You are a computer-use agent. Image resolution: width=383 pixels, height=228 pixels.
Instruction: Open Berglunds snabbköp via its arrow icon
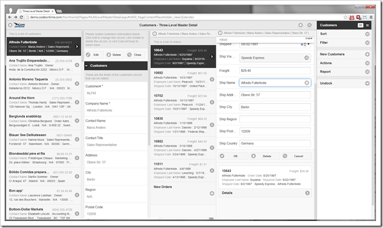77,121
